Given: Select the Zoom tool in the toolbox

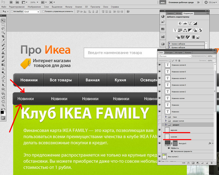Looking at the screenshot, I should pyautogui.click(x=3, y=105).
